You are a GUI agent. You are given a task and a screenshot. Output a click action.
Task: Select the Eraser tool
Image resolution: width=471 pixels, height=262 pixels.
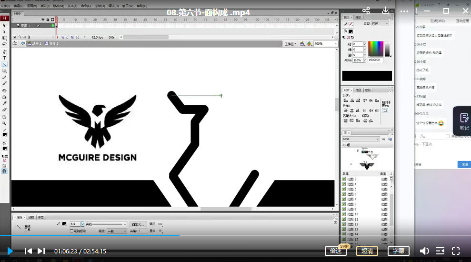5,109
